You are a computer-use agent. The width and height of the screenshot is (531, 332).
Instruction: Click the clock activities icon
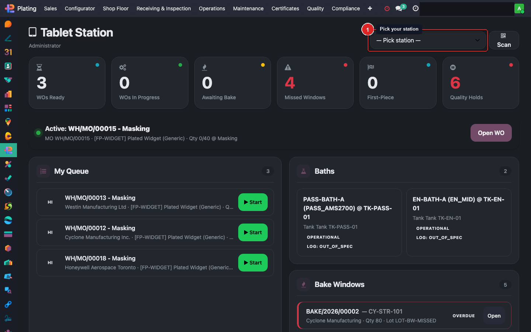click(x=416, y=8)
